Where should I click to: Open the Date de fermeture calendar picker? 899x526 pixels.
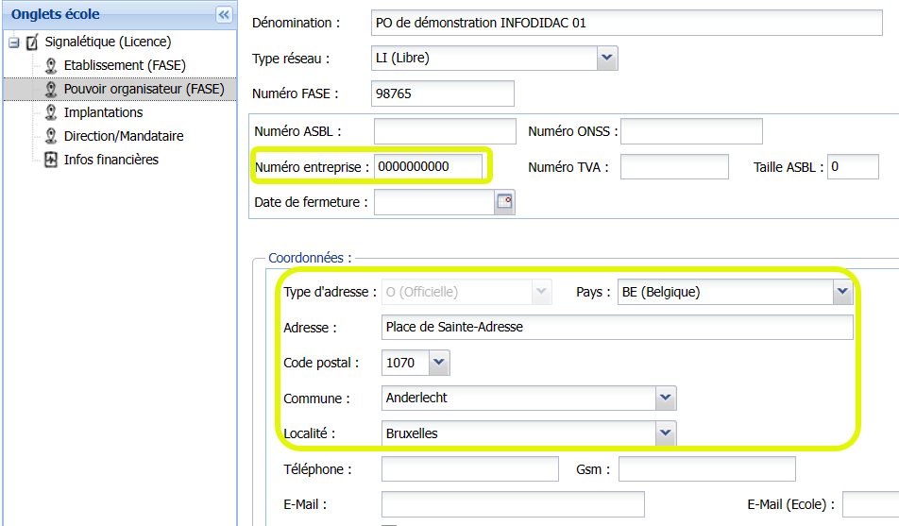click(x=505, y=201)
